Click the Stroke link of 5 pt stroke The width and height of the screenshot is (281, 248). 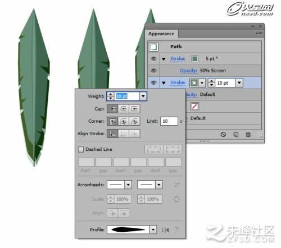[178, 59]
